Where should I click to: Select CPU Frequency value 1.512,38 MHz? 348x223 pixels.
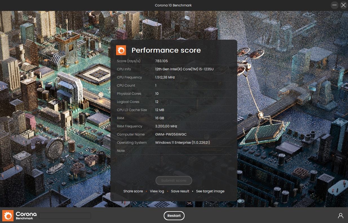pyautogui.click(x=165, y=77)
